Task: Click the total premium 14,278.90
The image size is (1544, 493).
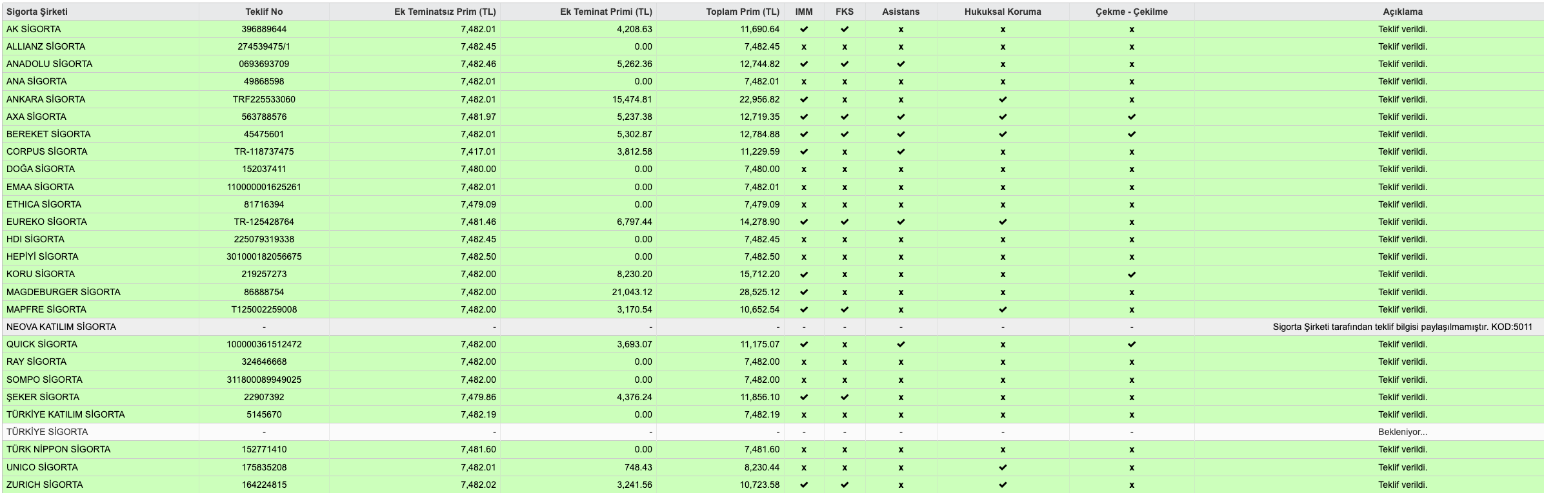Action: point(759,222)
